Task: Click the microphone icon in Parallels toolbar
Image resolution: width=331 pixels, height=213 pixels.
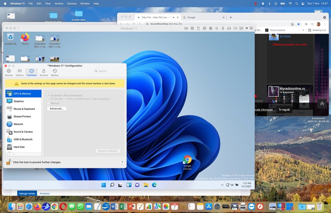Action: coord(223,28)
